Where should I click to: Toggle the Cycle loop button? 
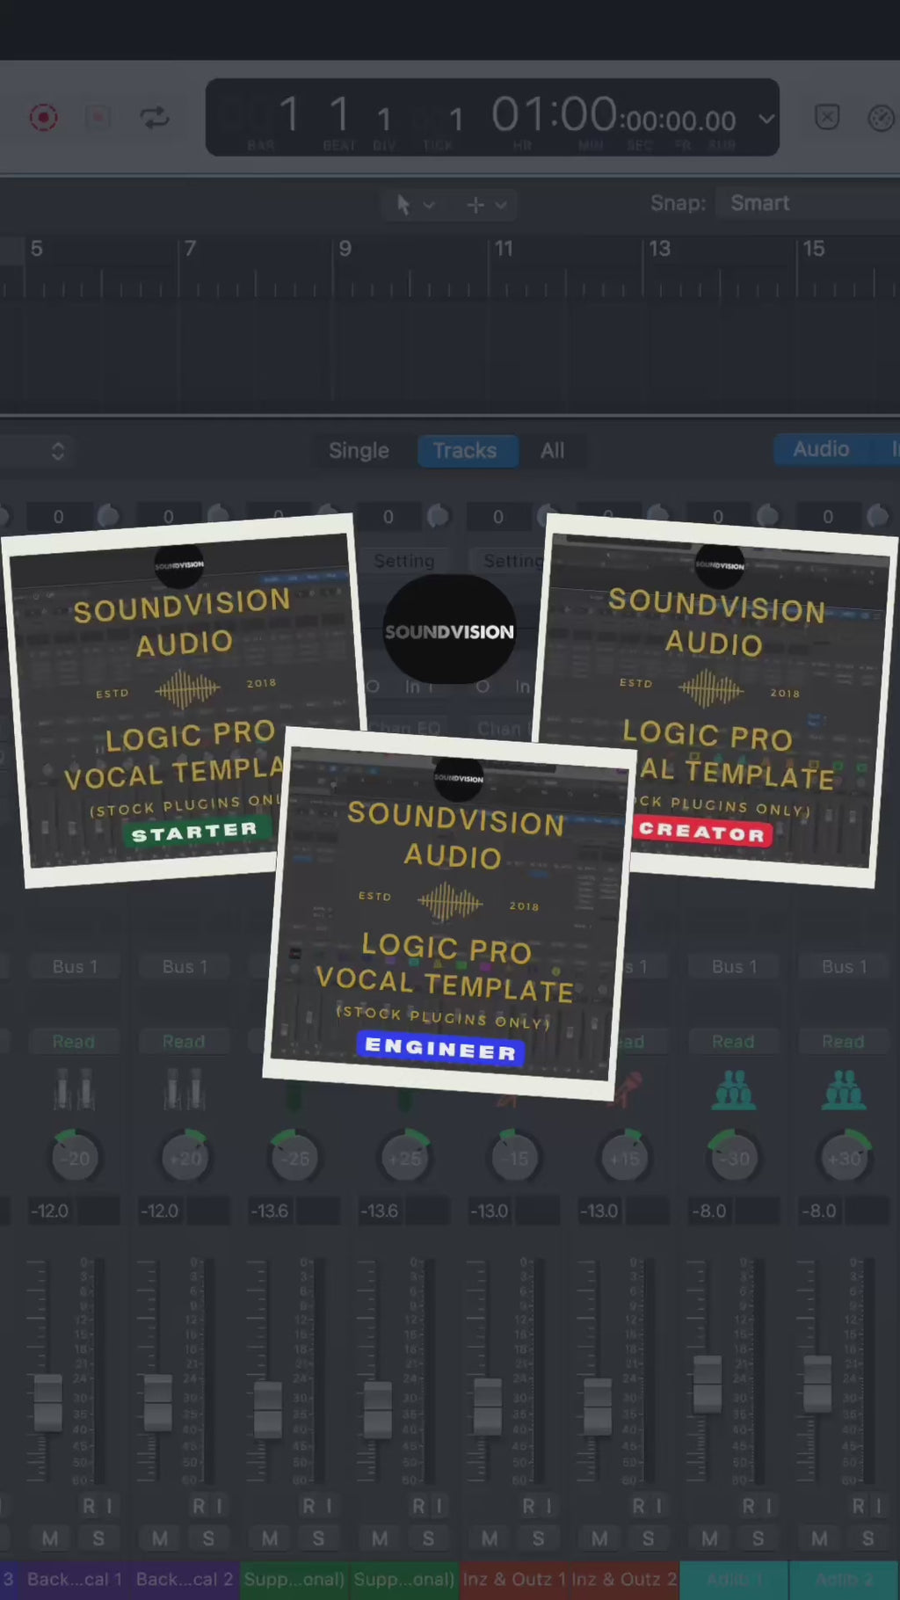click(x=155, y=118)
